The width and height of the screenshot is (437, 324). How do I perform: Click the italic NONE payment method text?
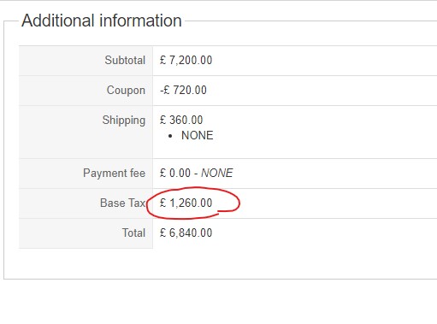pos(217,173)
